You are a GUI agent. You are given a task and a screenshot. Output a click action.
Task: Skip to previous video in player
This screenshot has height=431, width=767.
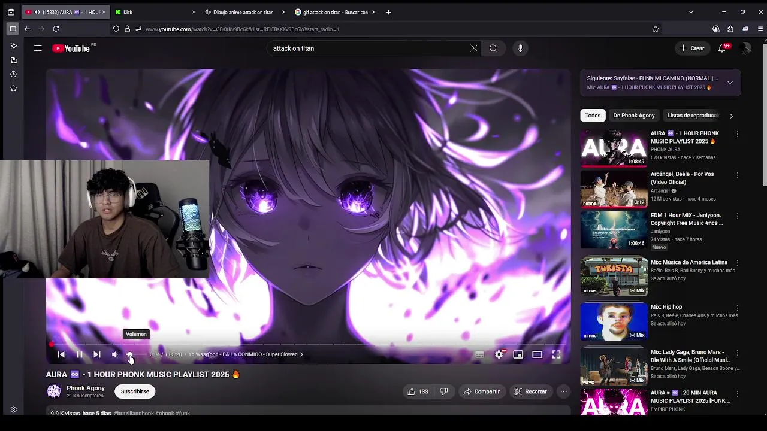[61, 354]
